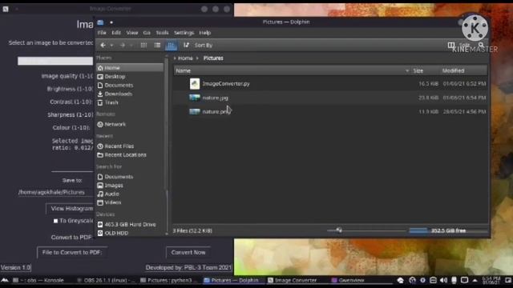
Task: Click the forward navigation arrow in Dolphin
Action: pyautogui.click(x=123, y=45)
